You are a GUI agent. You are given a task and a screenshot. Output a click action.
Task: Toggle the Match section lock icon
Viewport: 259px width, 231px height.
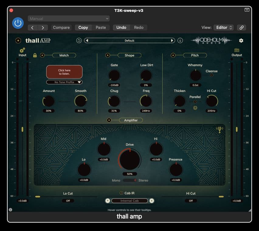tap(35, 55)
